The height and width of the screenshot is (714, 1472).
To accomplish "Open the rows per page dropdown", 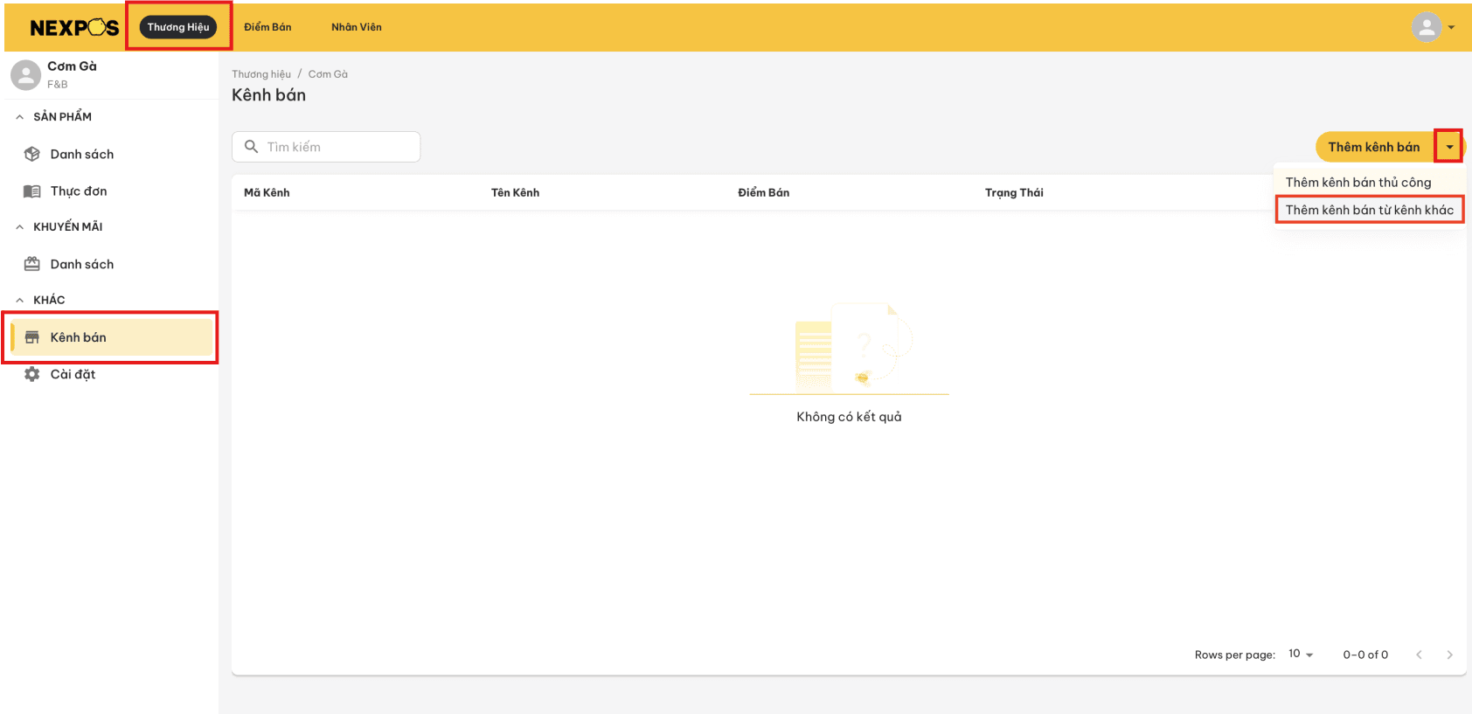I will coord(1301,654).
